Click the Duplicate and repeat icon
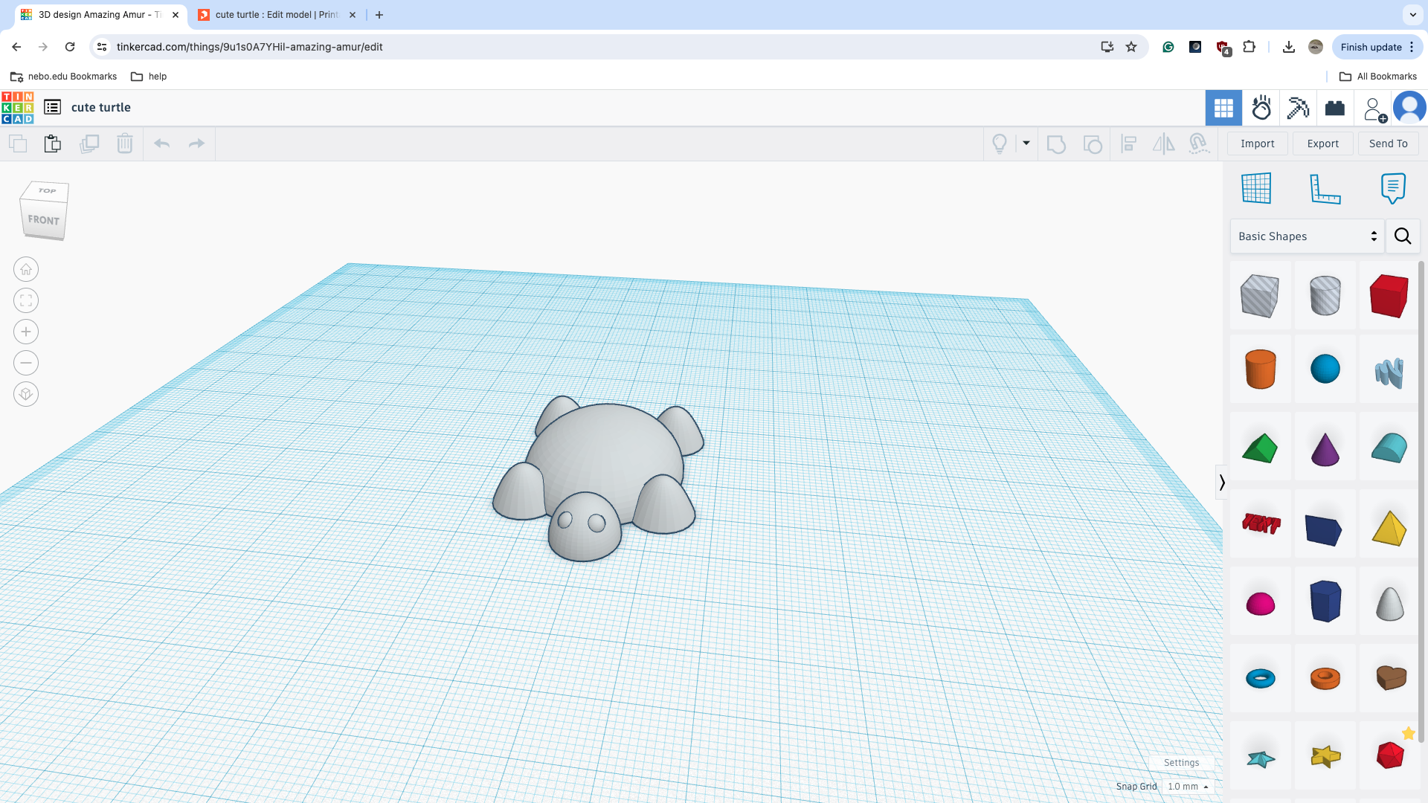This screenshot has height=803, width=1428. pos(89,143)
